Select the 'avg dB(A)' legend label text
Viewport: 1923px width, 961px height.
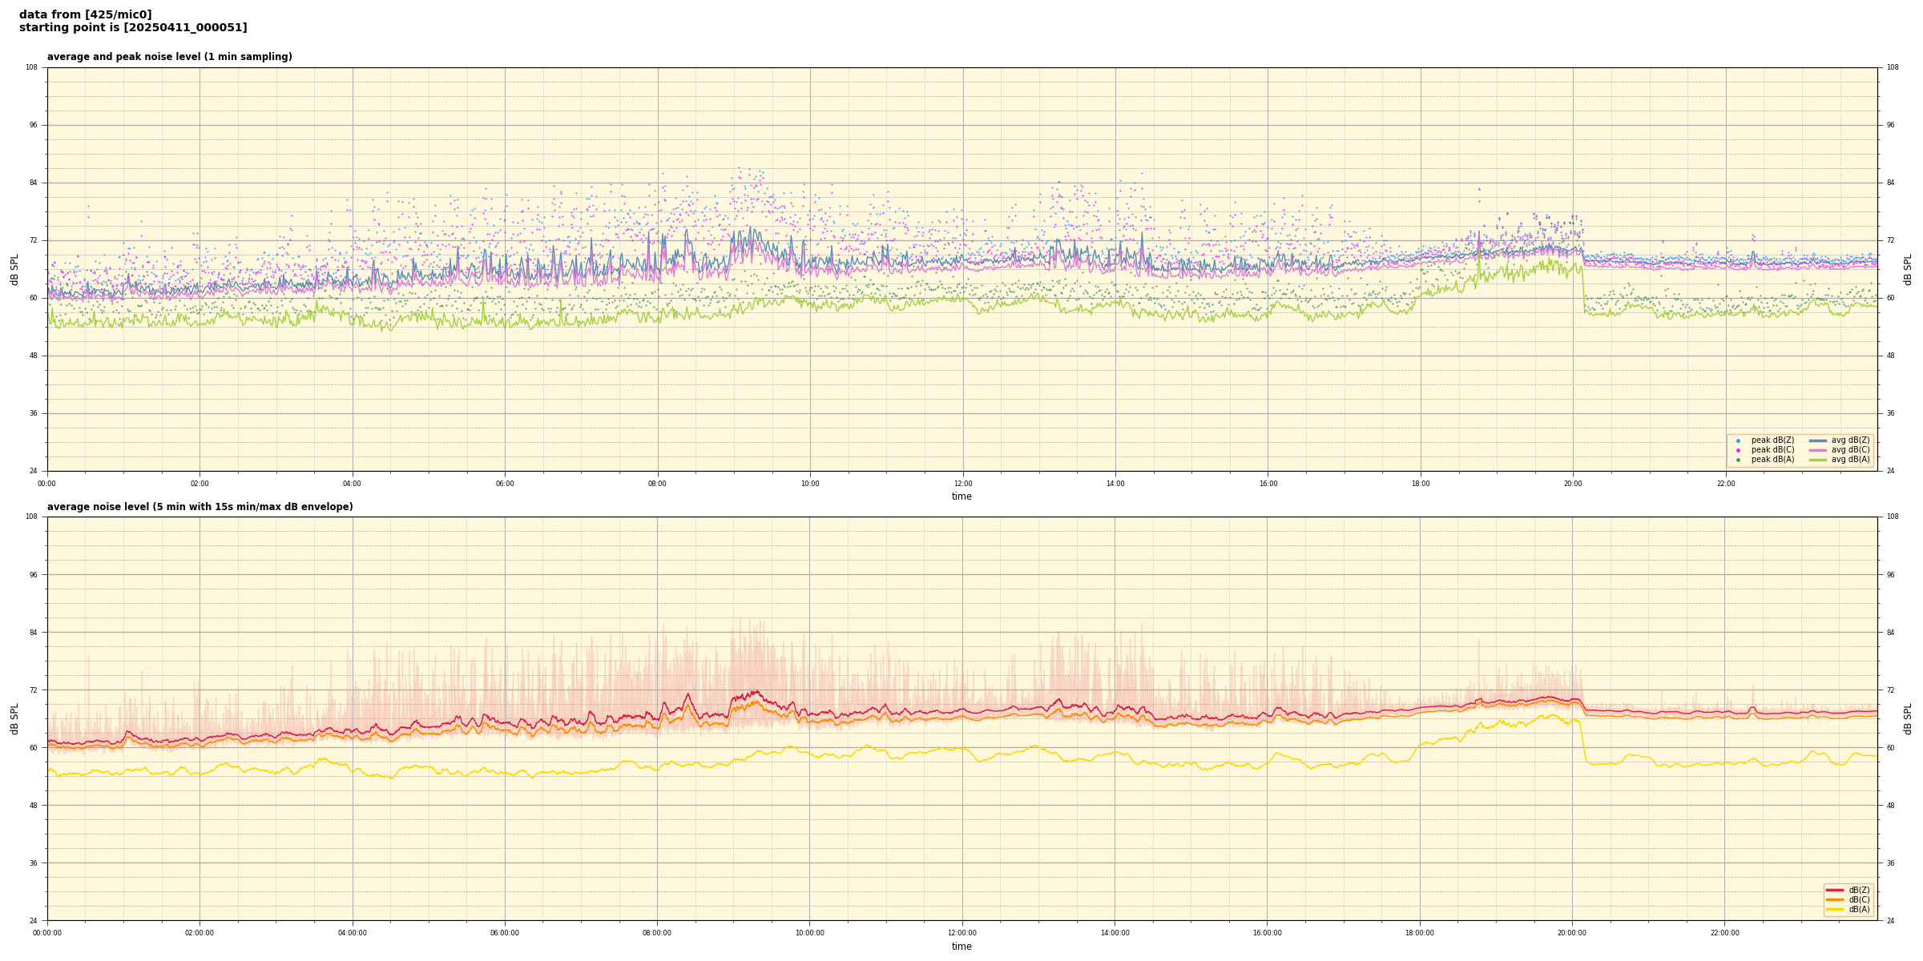click(x=1850, y=460)
